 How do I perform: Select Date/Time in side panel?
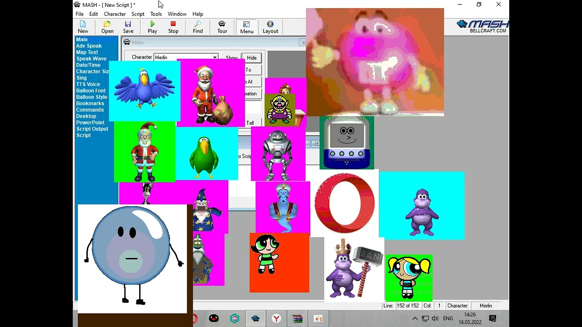coord(88,65)
